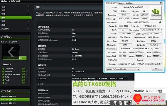Click the left arrow on product image

(x=11, y=52)
